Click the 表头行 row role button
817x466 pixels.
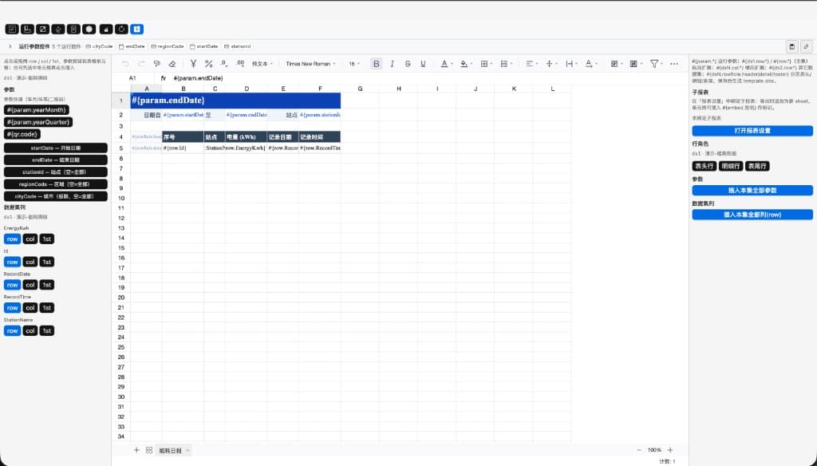coord(704,166)
